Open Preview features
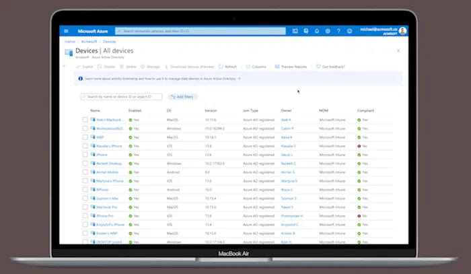This screenshot has width=471, height=274. click(x=291, y=67)
